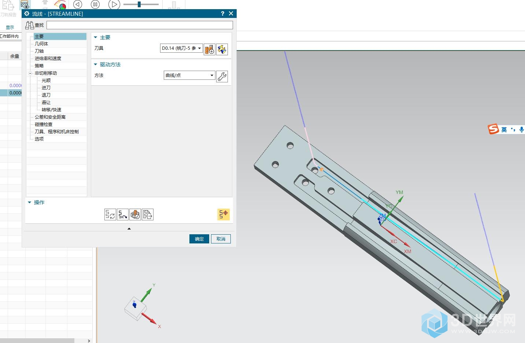Select 光顺 in the tree

pyautogui.click(x=46, y=81)
